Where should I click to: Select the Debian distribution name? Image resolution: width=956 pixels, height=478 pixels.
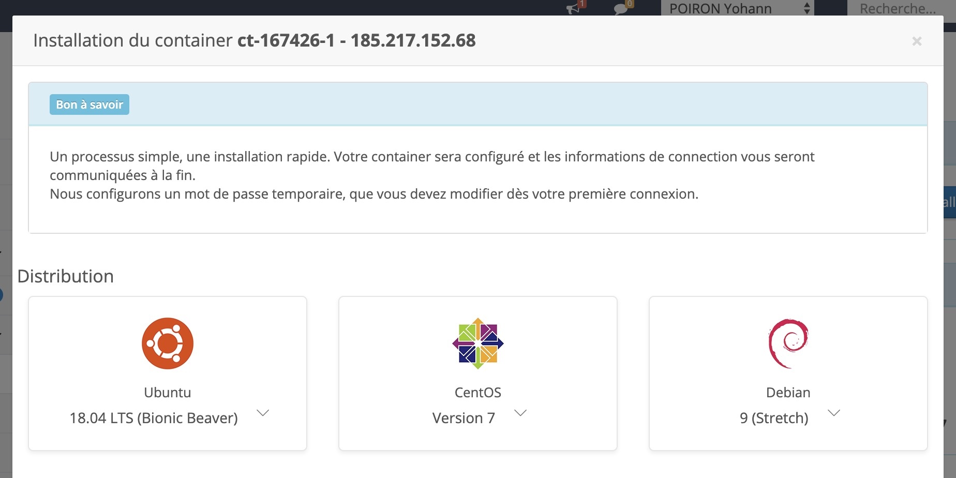[x=788, y=393]
